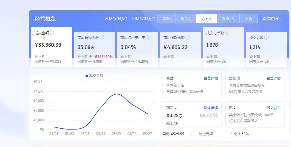
Task: Click 某小店入驻15天突破1000单 text
Action: pyautogui.click(x=251, y=115)
